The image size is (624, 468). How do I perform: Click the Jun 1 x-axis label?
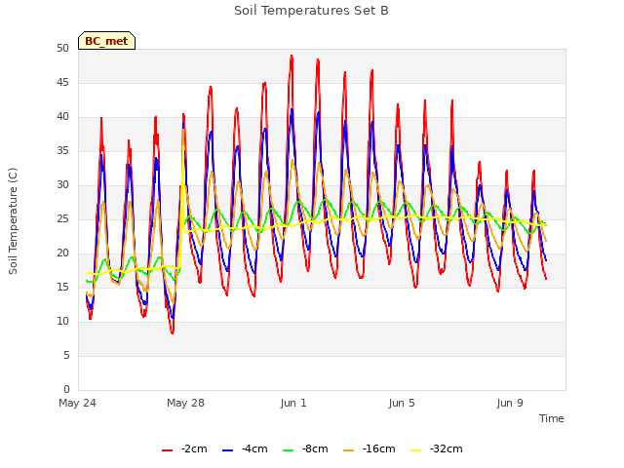point(293,403)
